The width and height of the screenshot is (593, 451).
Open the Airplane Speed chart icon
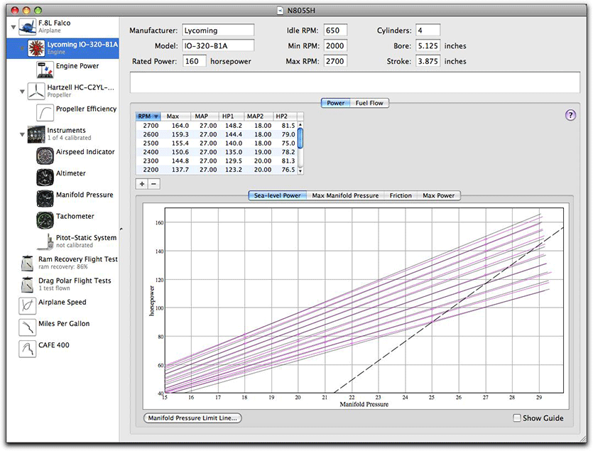click(28, 305)
